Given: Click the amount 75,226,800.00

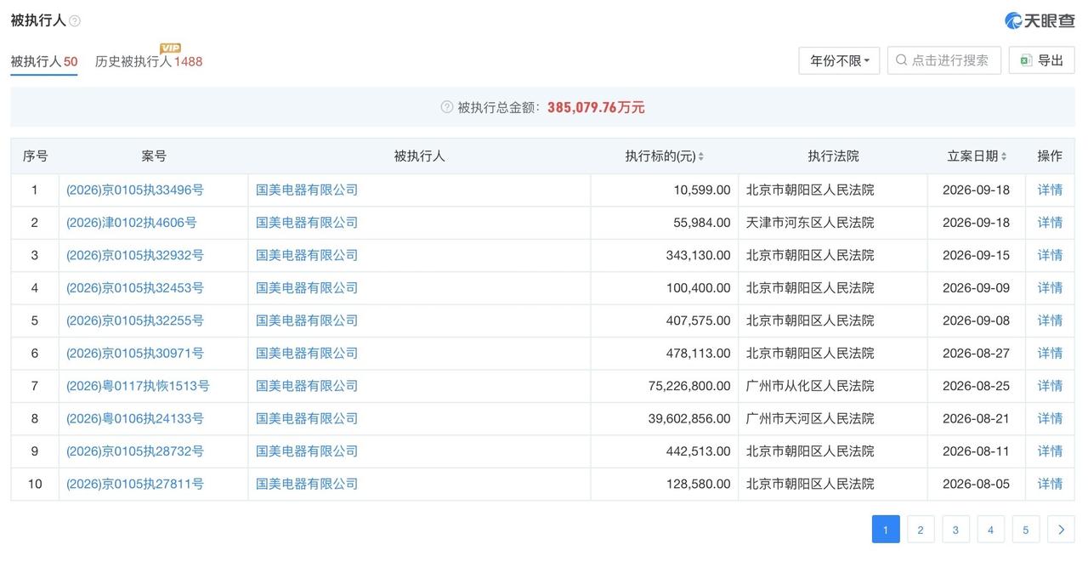Looking at the screenshot, I should coord(689,386).
